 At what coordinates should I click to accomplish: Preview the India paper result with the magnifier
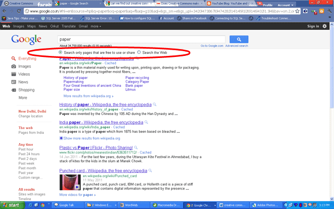(146, 122)
